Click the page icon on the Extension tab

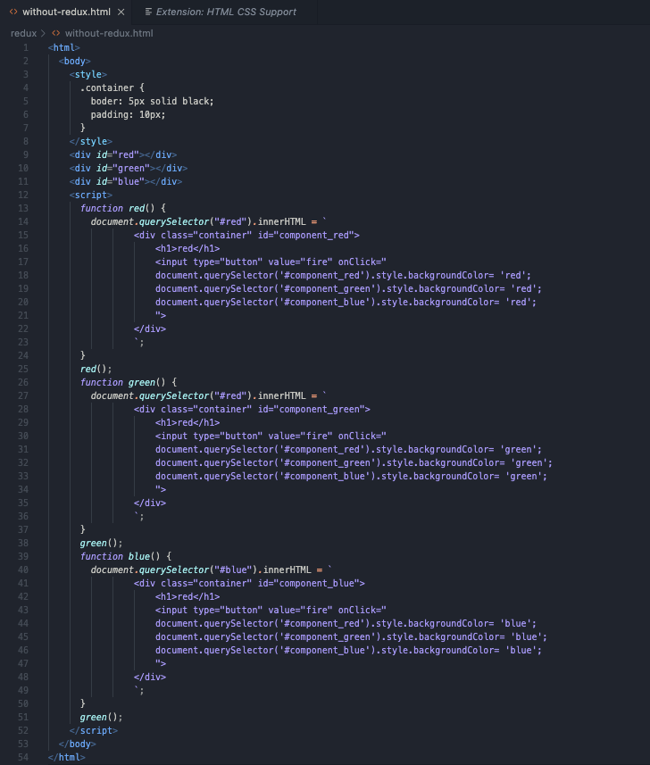(x=148, y=12)
